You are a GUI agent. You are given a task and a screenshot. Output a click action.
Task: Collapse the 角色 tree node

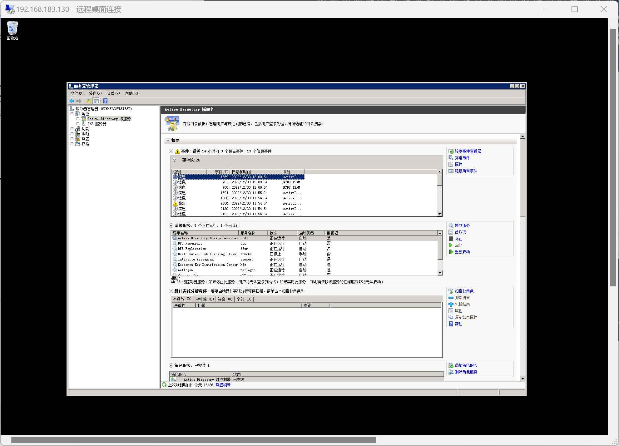click(x=72, y=114)
